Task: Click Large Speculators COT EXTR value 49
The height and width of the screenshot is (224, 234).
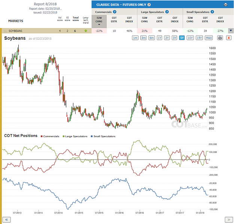Action: pos(159,31)
